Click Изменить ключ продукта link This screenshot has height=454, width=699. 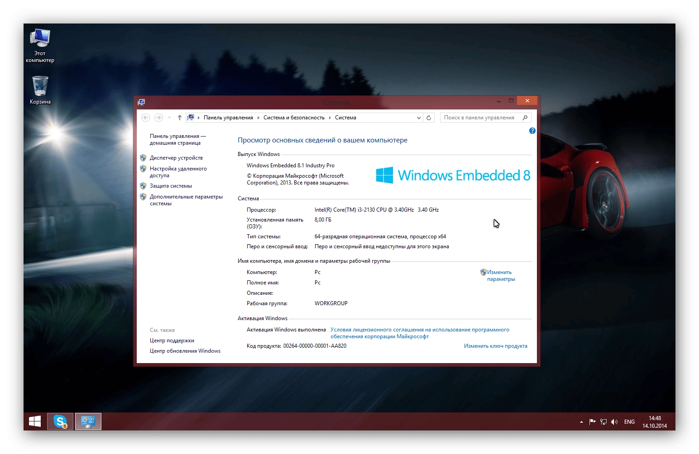click(x=495, y=346)
